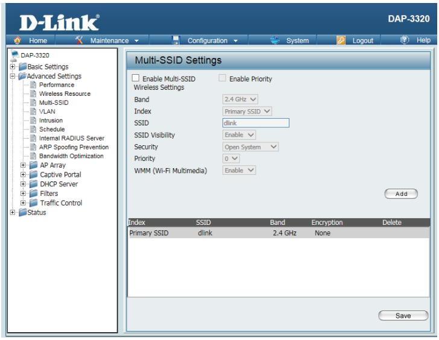Click the AP Array folder icon

34,165
